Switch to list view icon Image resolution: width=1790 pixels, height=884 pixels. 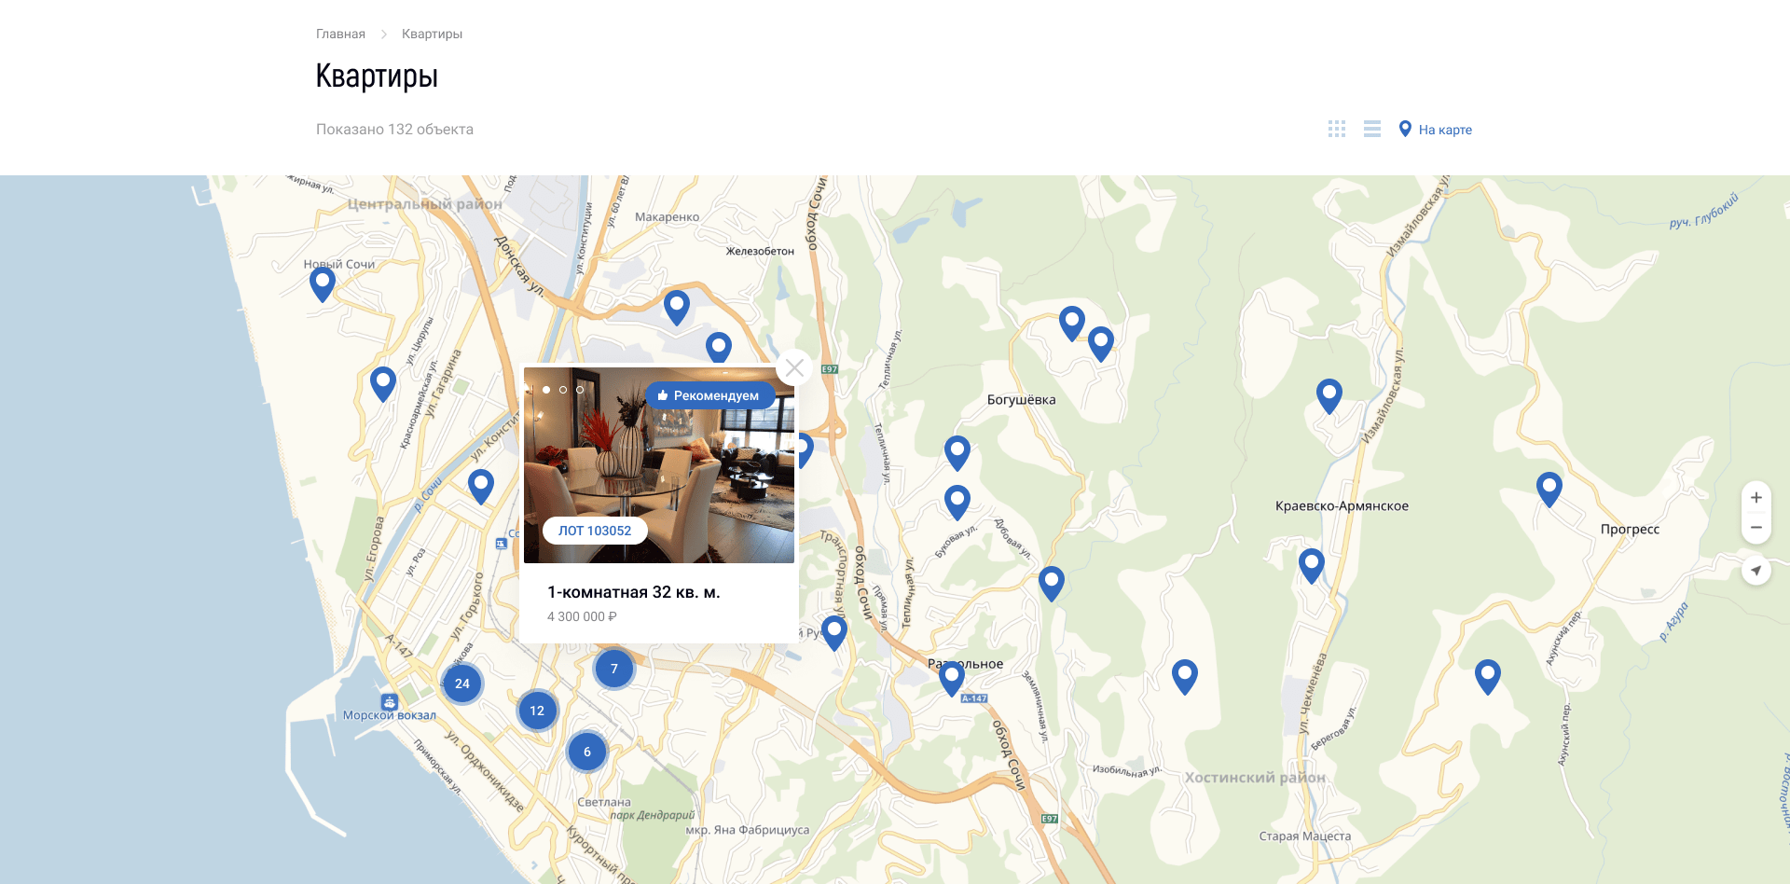(x=1371, y=130)
